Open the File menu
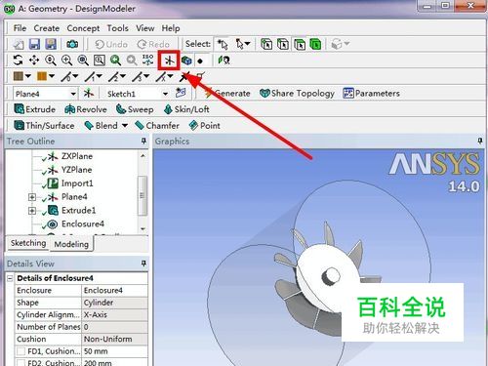The image size is (488, 366). (x=20, y=28)
